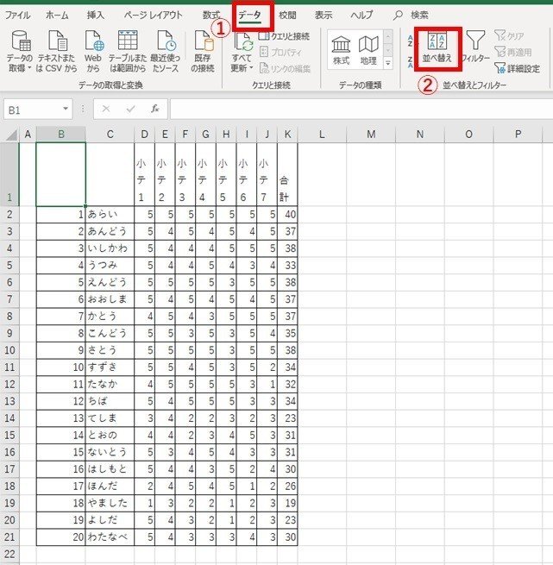
Task: Click the formula bar cancel X icon
Action: [x=106, y=109]
